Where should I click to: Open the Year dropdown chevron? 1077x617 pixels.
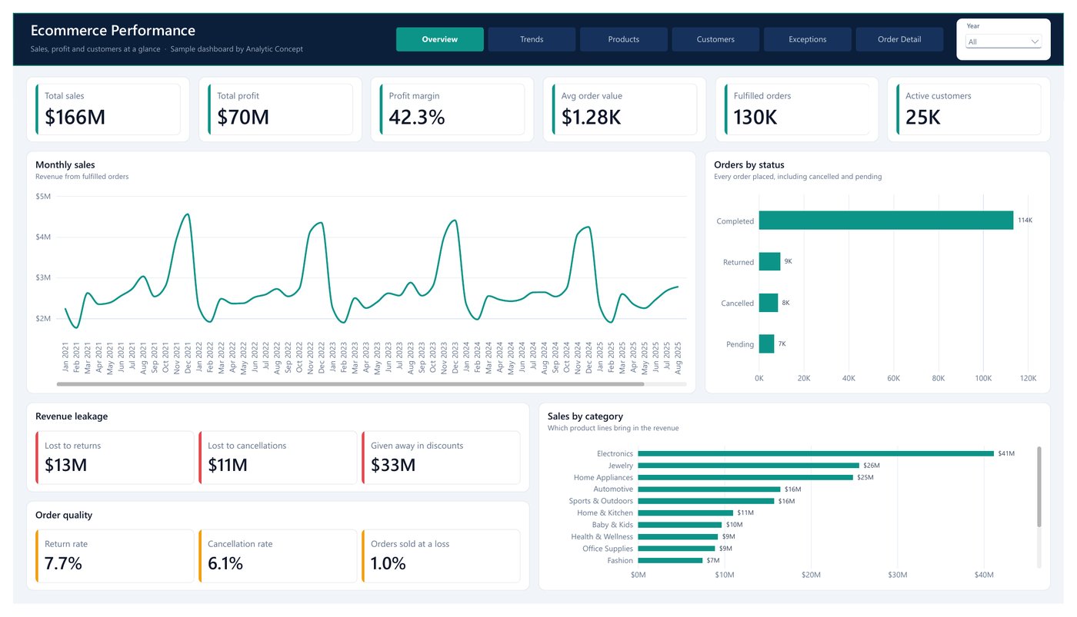1034,41
